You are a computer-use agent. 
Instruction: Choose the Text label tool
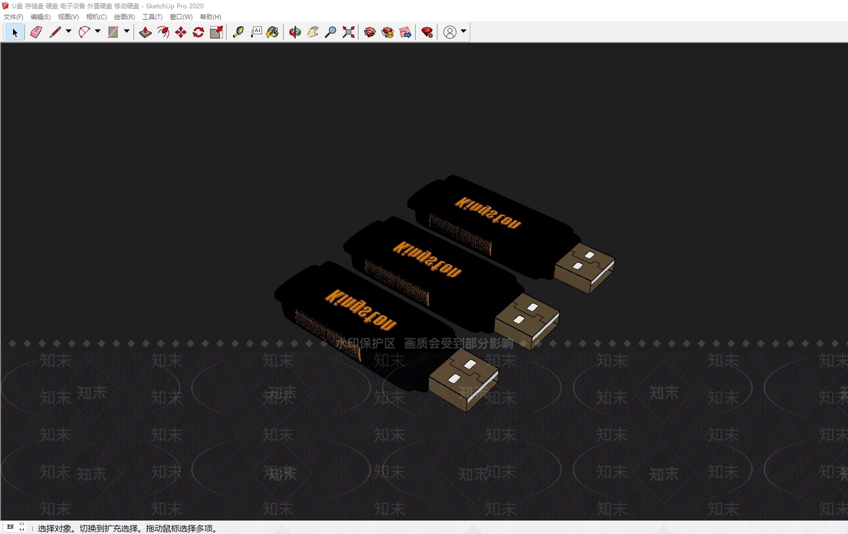point(256,32)
